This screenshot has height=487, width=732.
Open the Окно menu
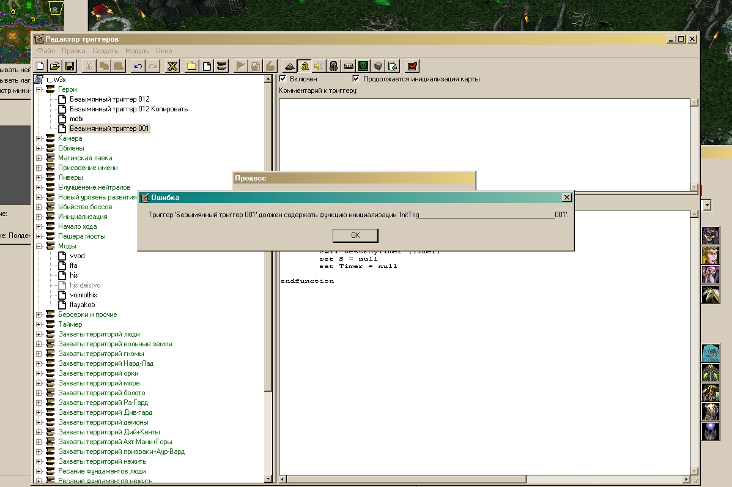(x=164, y=51)
